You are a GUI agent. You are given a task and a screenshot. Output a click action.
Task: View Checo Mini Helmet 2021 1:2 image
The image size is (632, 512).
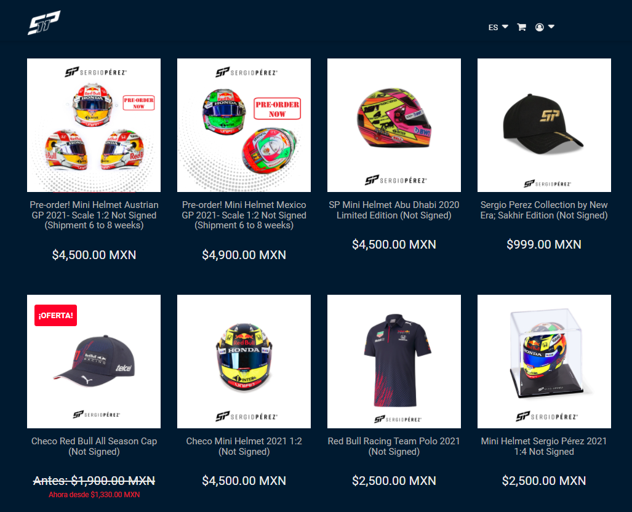(244, 361)
